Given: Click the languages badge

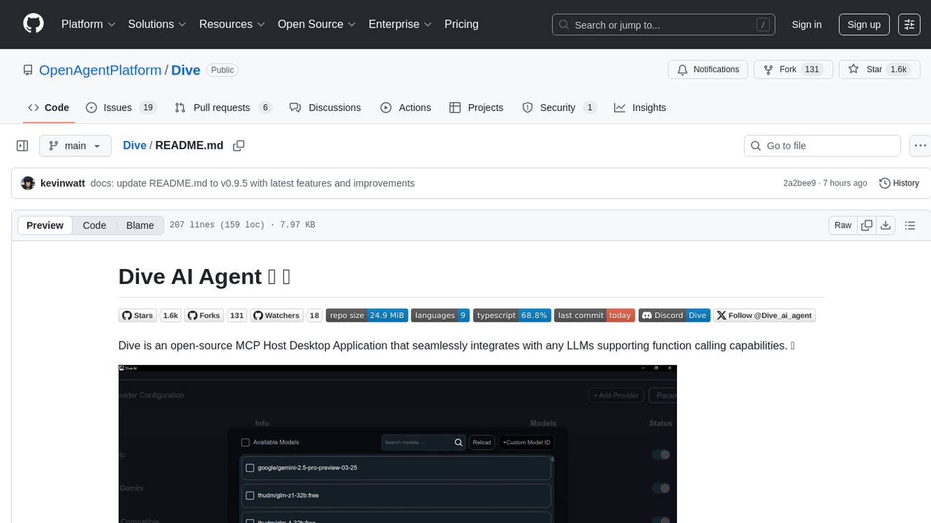Looking at the screenshot, I should coord(440,316).
